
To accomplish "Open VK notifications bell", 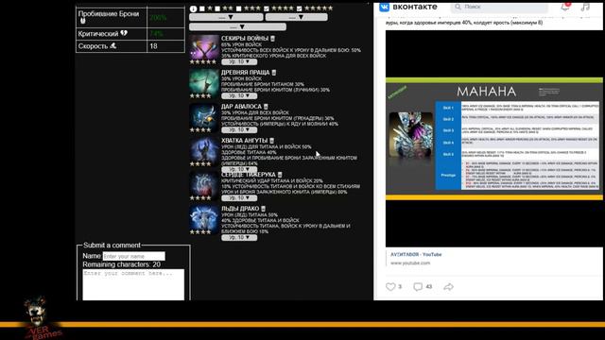I will coord(565,7).
